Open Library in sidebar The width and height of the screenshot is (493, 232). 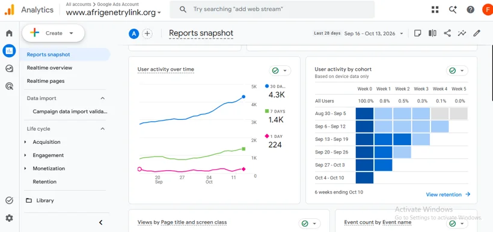click(45, 200)
